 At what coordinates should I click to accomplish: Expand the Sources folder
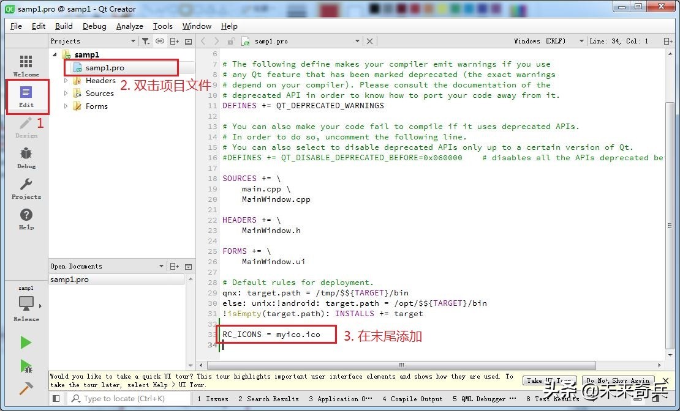(66, 93)
